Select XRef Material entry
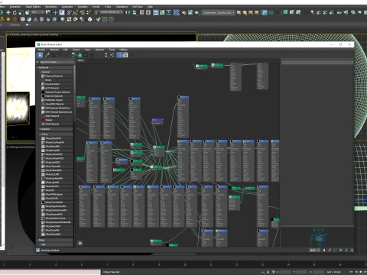The image size is (367, 275). point(57,124)
